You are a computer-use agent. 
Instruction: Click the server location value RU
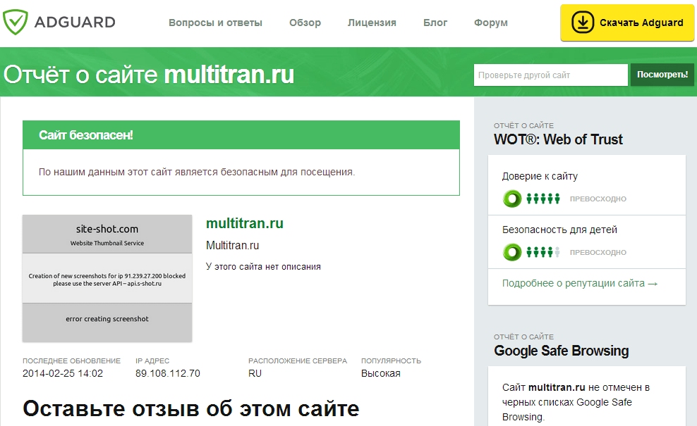tap(255, 373)
